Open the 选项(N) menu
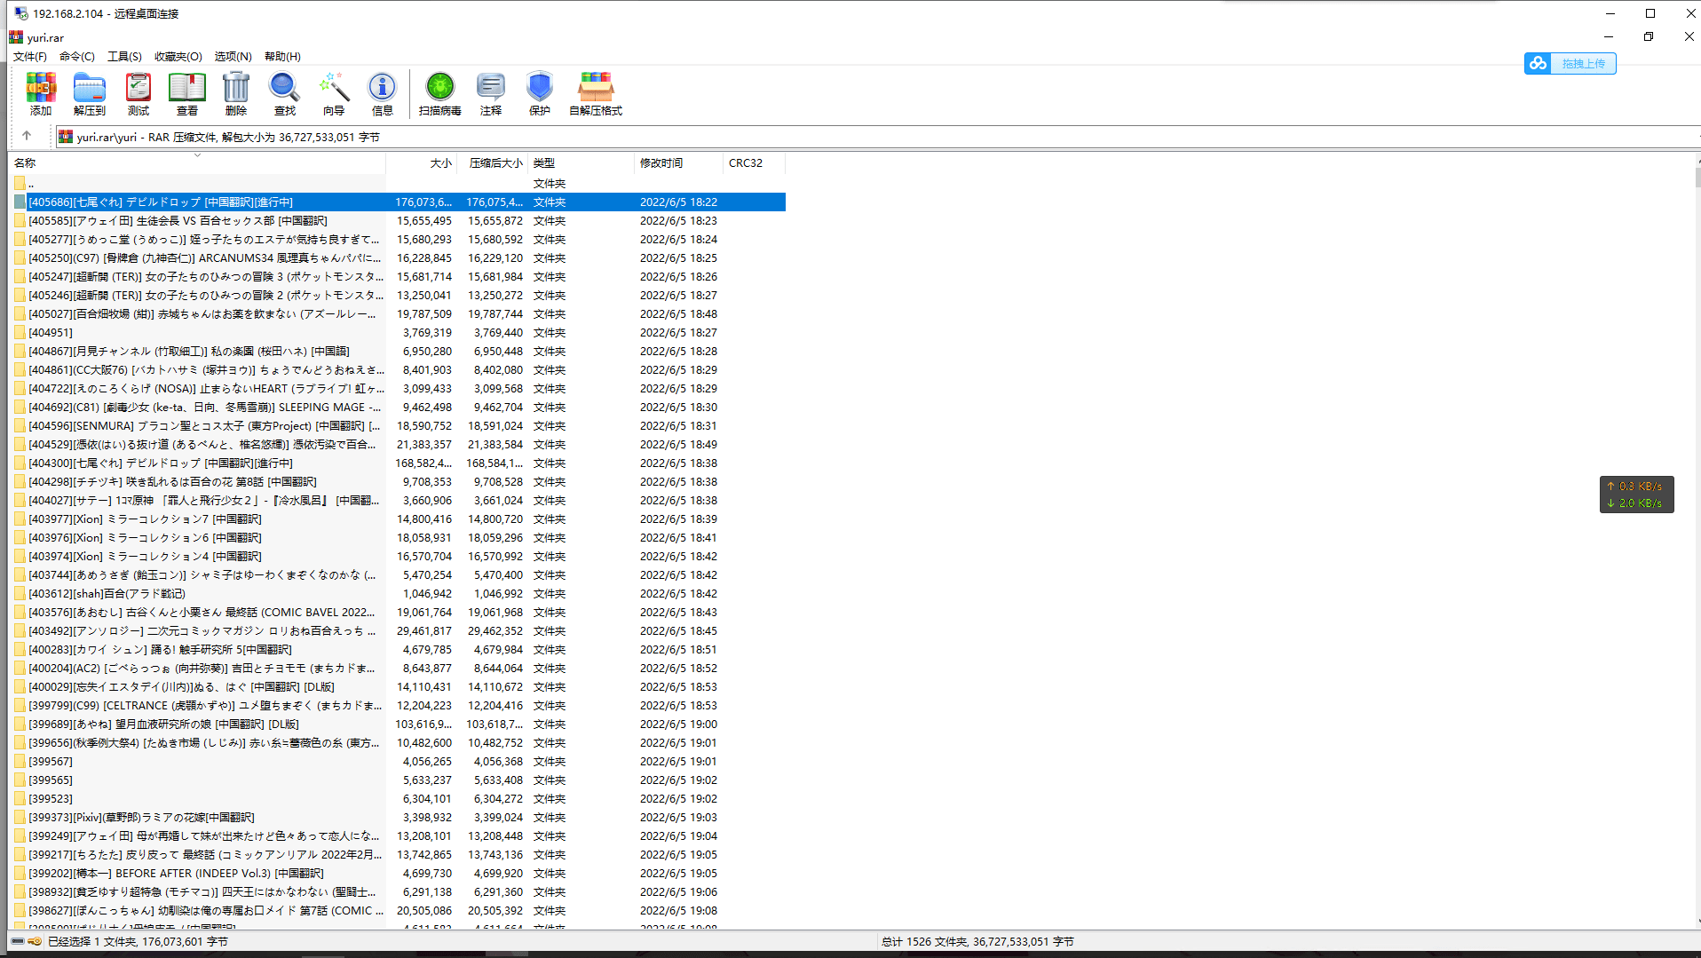The width and height of the screenshot is (1701, 958). [x=232, y=56]
